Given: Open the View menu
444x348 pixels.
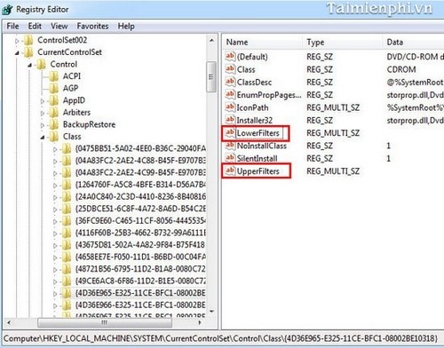Looking at the screenshot, I should coord(59,26).
